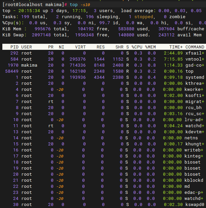Click the vmtool+ command name

coord(195,59)
